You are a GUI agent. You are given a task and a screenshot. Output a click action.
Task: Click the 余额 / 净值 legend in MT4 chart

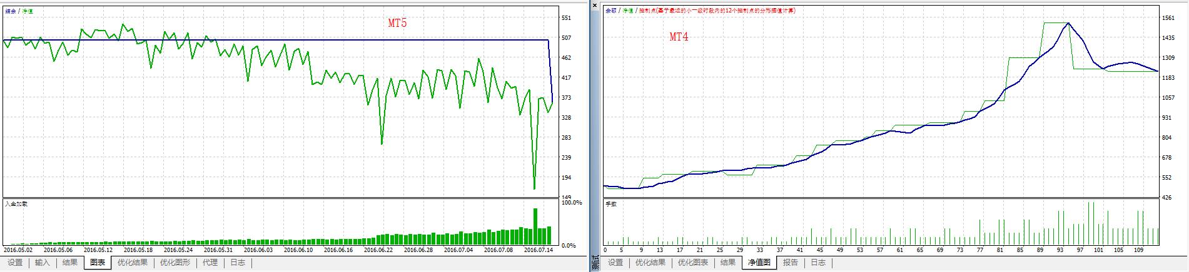[619, 11]
